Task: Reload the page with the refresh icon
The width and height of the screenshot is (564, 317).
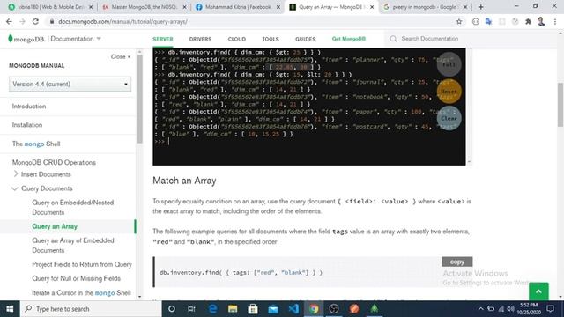Action: click(x=35, y=21)
